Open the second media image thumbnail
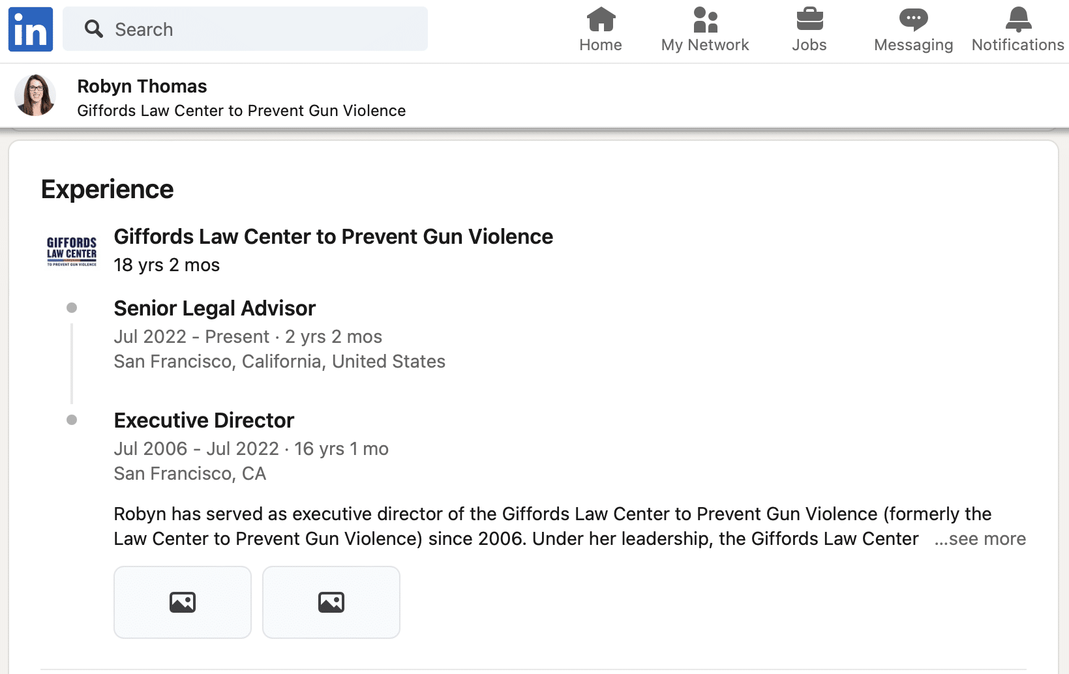 tap(331, 602)
